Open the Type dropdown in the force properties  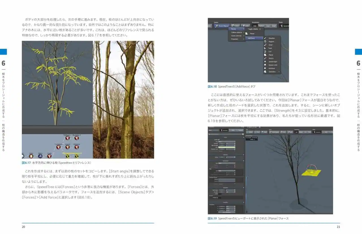click(x=227, y=141)
